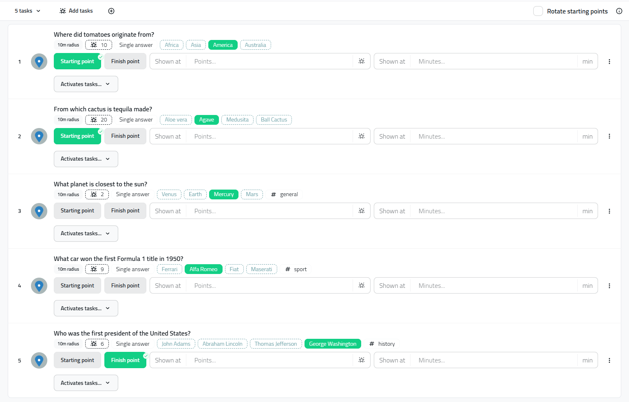Click the Add tasks button
629x402 pixels.
tap(76, 11)
